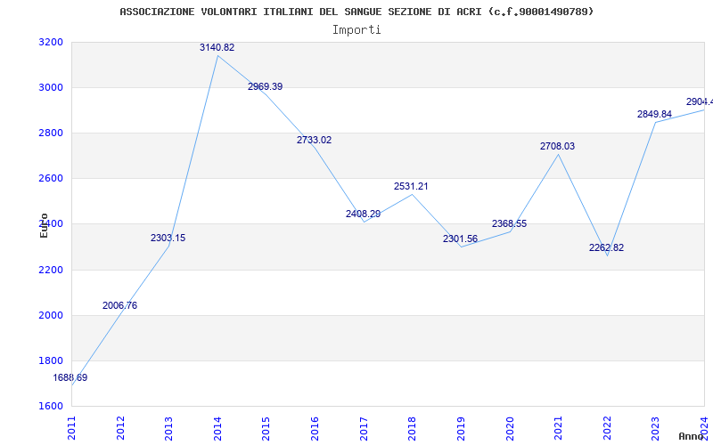Image resolution: width=713 pixels, height=445 pixels.
Task: Select the 2733.02 value label
Action: [315, 141]
